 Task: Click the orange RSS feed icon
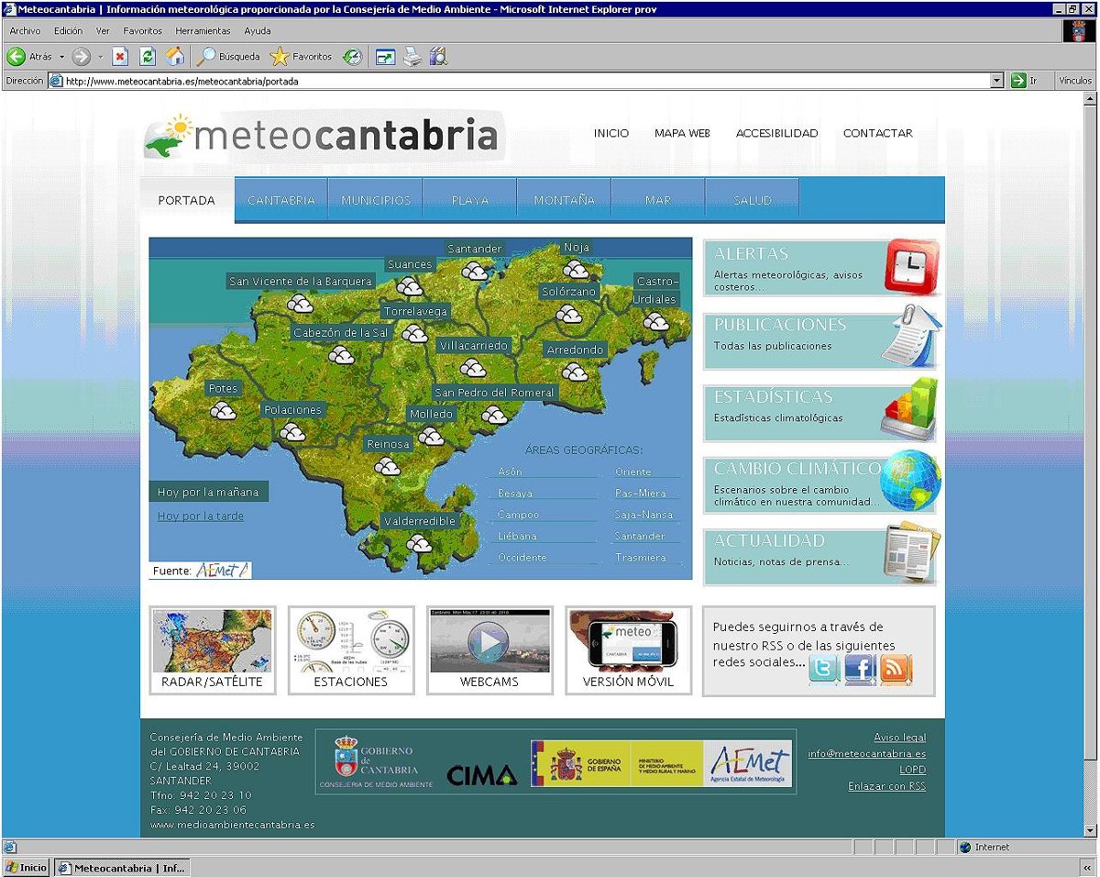coord(896,669)
